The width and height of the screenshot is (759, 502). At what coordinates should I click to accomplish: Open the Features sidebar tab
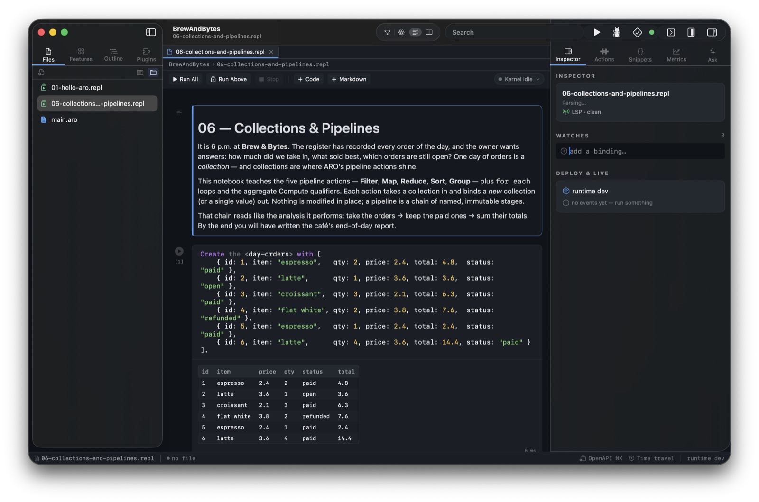(x=81, y=55)
